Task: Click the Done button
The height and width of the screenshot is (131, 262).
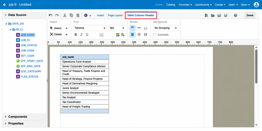Action: (250, 15)
